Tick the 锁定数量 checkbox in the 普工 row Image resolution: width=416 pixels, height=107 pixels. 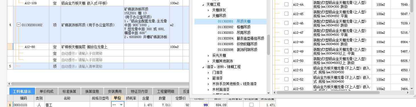[251, 105]
